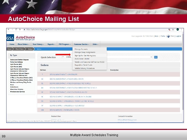Click the GSA logo

10,38
